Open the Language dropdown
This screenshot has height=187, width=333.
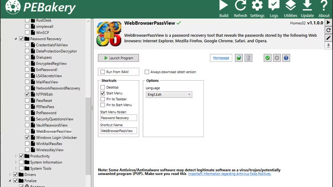coord(169,94)
